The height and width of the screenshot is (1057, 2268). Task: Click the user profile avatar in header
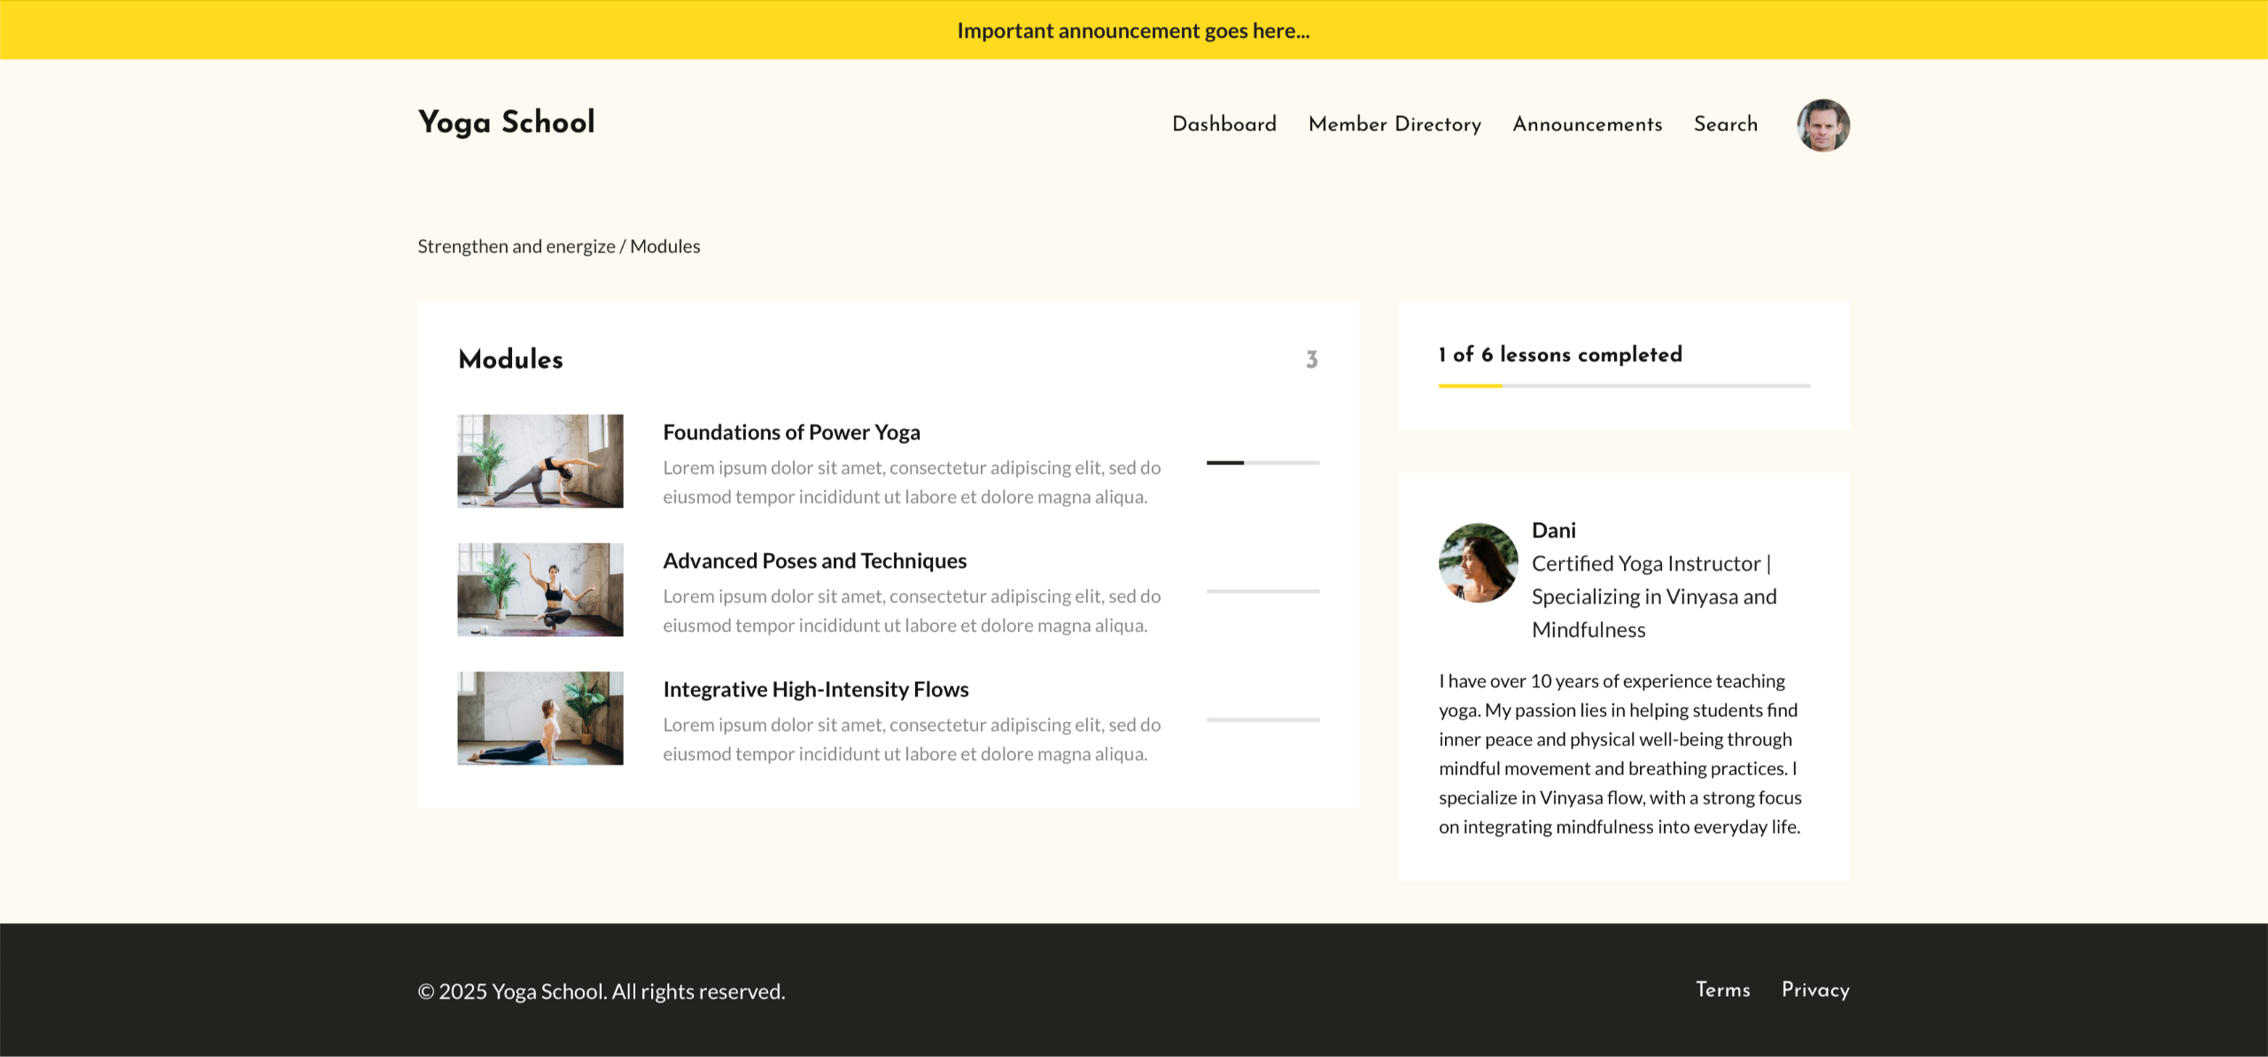[1822, 125]
